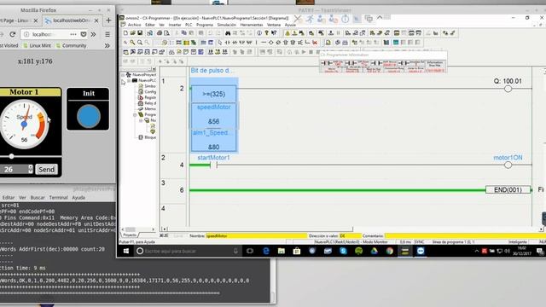546x307 pixels.
Task: Click the Send button in Motor 1 panel
Action: 46,169
